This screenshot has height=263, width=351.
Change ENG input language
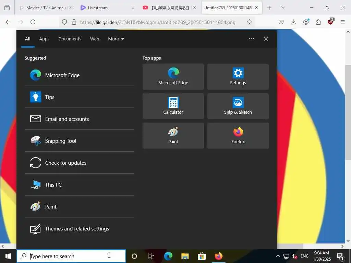coord(304,256)
